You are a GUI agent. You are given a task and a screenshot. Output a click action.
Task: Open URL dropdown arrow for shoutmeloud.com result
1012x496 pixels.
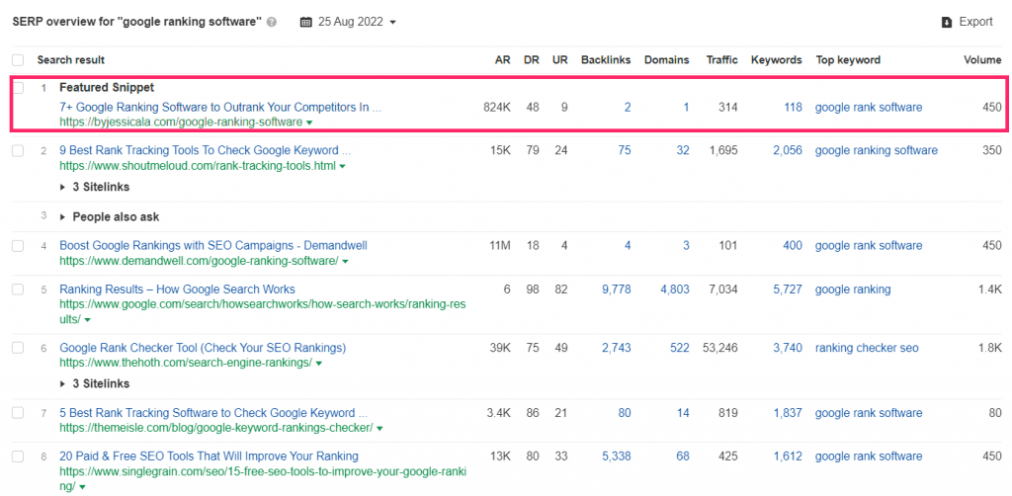coord(342,166)
